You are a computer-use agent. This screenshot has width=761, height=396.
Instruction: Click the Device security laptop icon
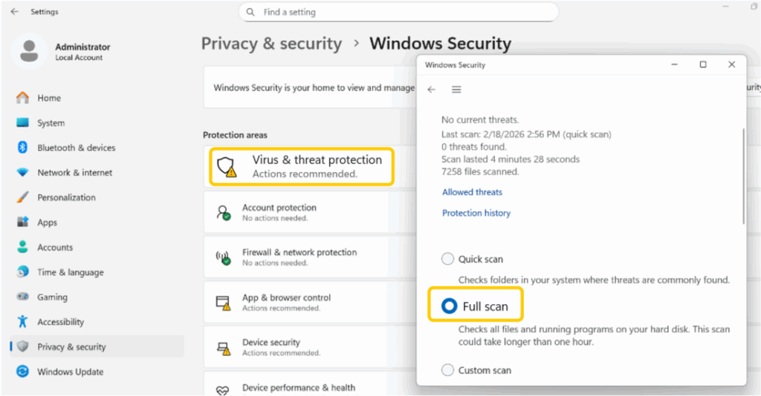point(223,348)
